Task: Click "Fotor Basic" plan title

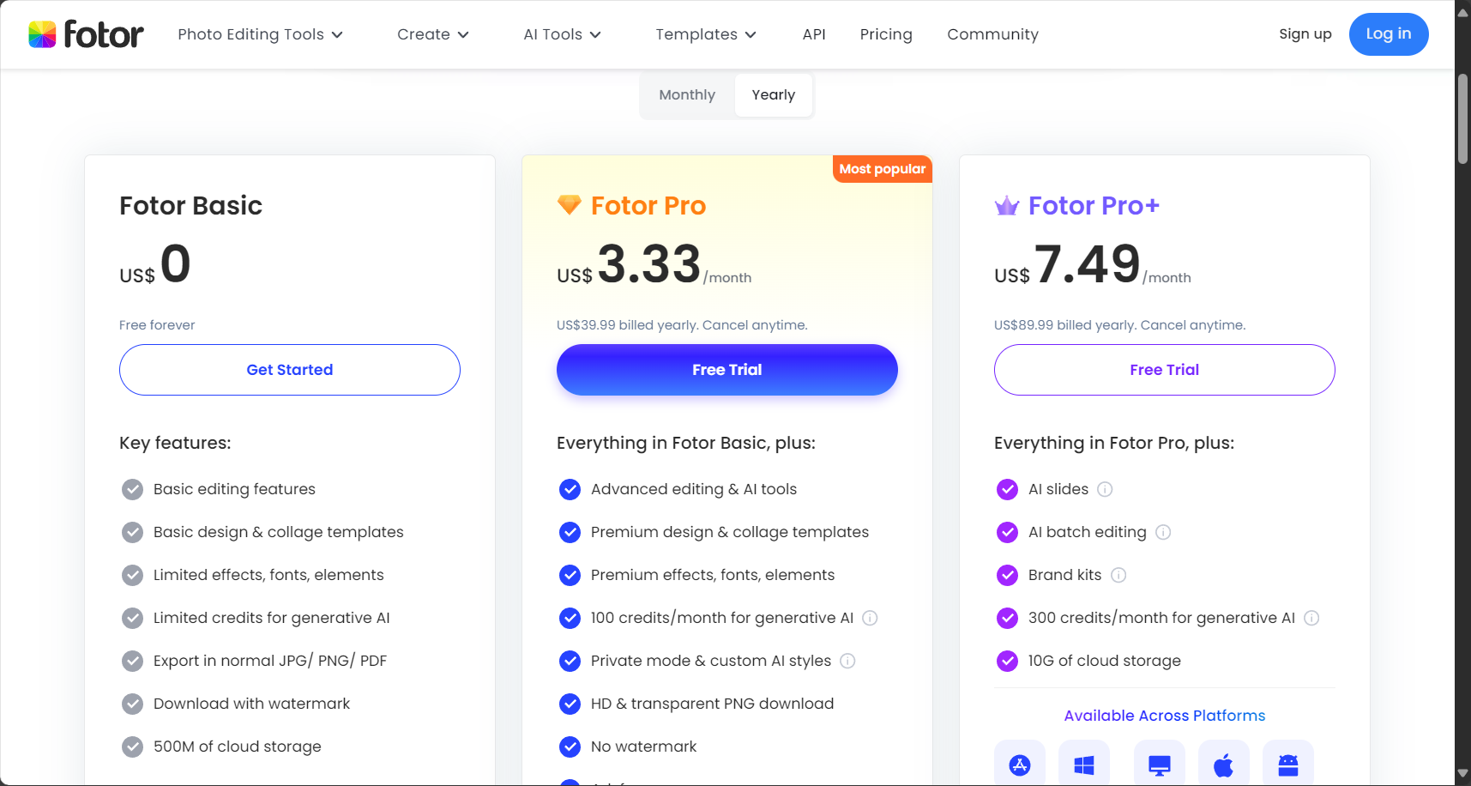Action: pyautogui.click(x=190, y=206)
